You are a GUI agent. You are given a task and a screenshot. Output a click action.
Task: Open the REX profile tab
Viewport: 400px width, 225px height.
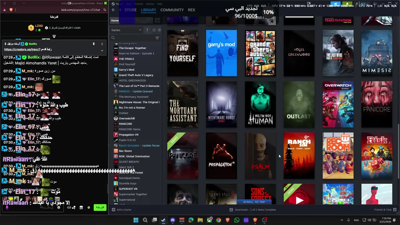(192, 10)
